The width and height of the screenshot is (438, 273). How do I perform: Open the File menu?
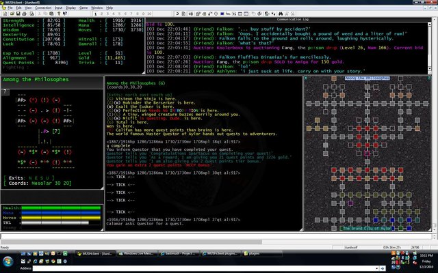click(10, 8)
